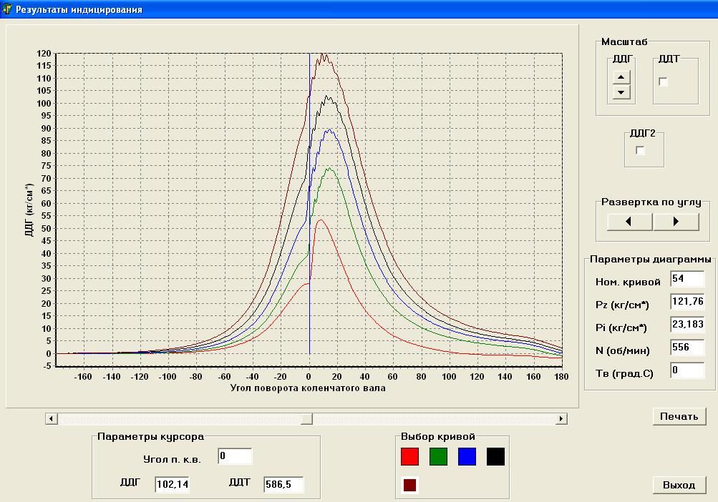This screenshot has width=718, height=502.
Task: Click the horizontal scrollbar right arrow
Action: [561, 419]
